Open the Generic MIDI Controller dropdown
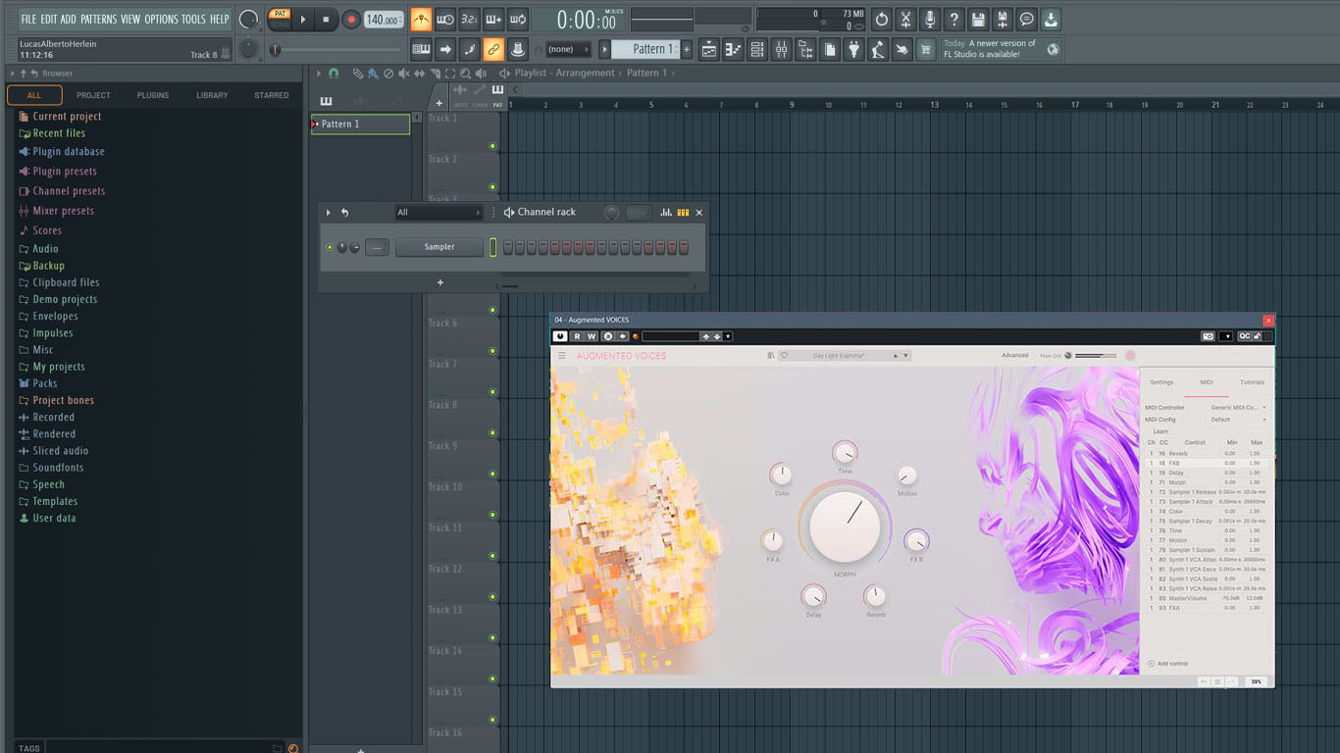The image size is (1340, 753). click(1237, 407)
